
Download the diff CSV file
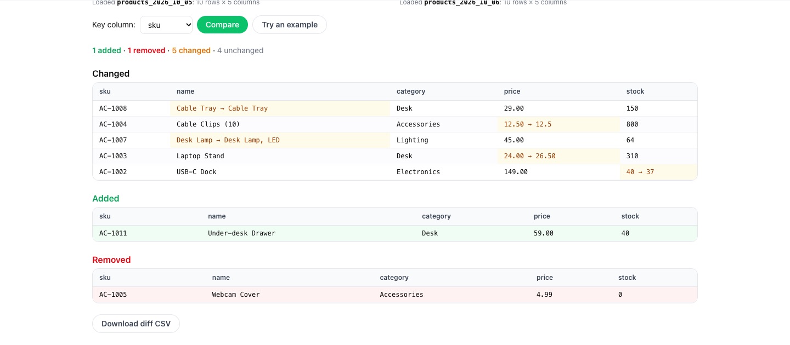pyautogui.click(x=136, y=324)
